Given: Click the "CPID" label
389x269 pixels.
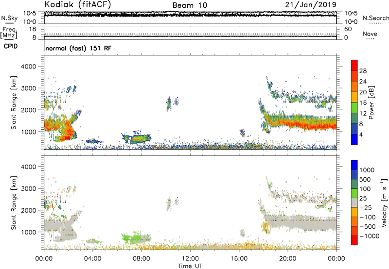Looking at the screenshot, I should point(11,46).
